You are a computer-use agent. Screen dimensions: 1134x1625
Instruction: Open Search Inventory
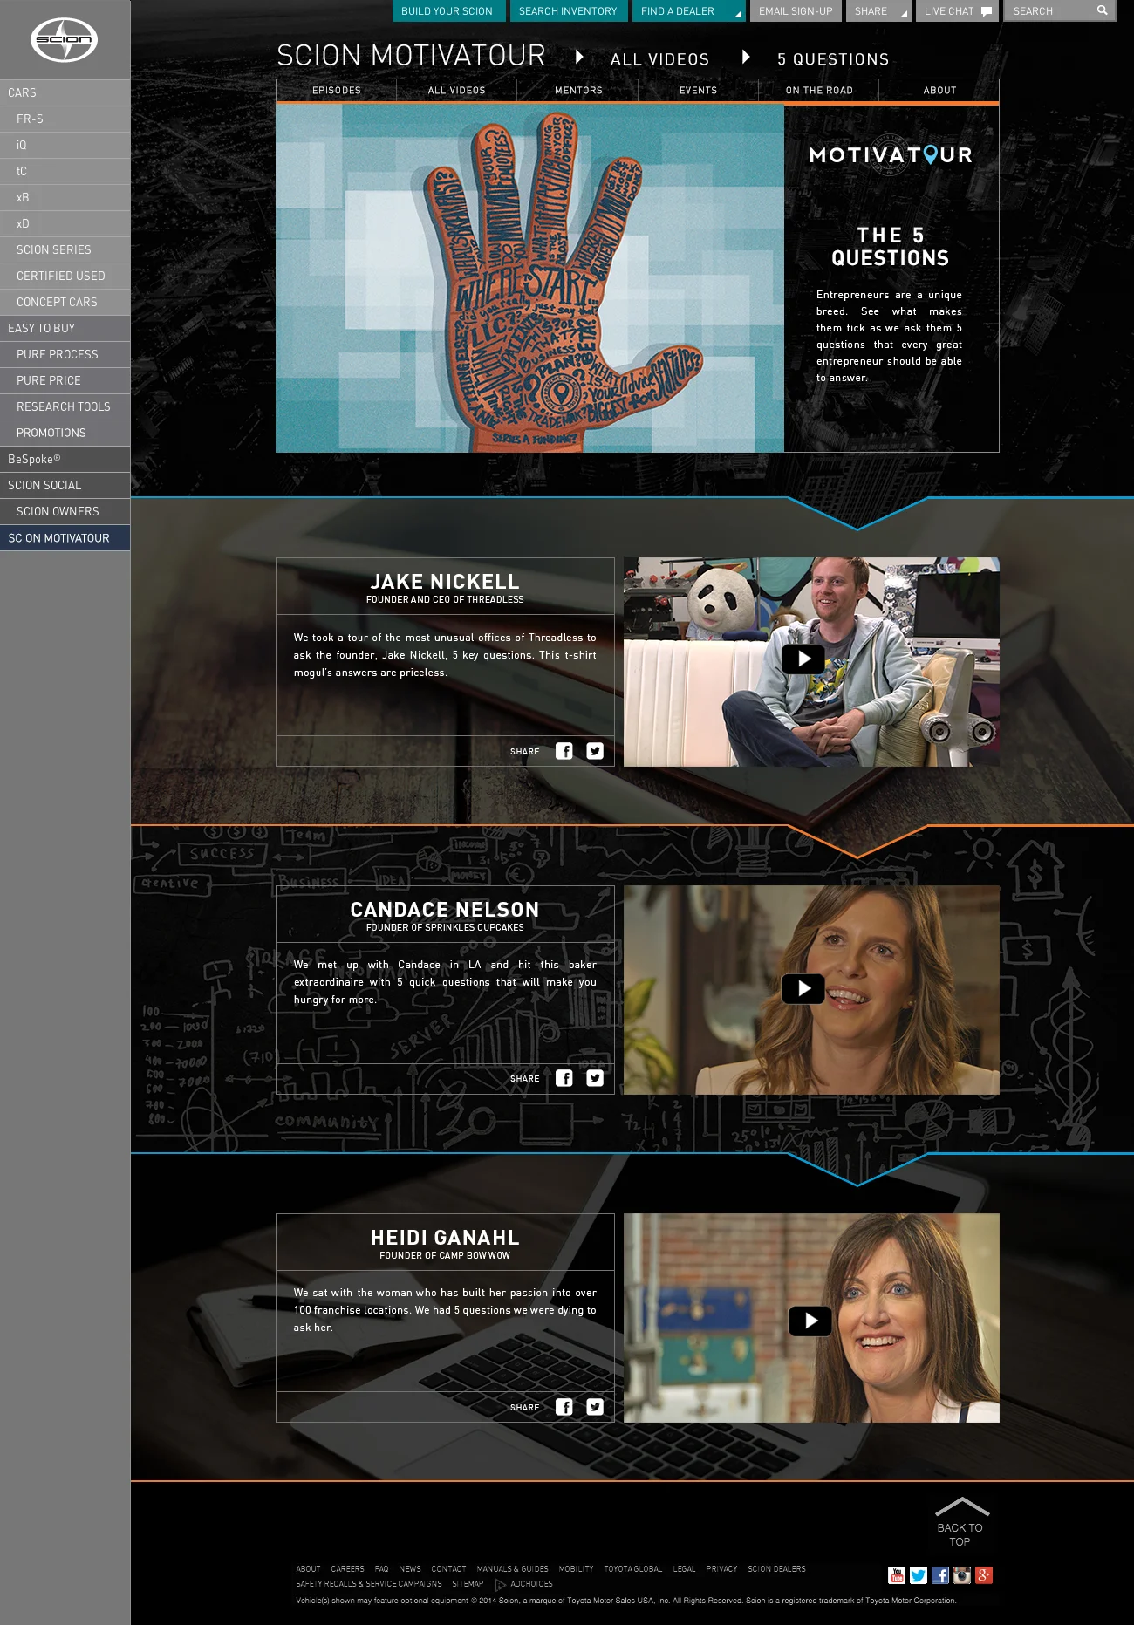(x=568, y=11)
